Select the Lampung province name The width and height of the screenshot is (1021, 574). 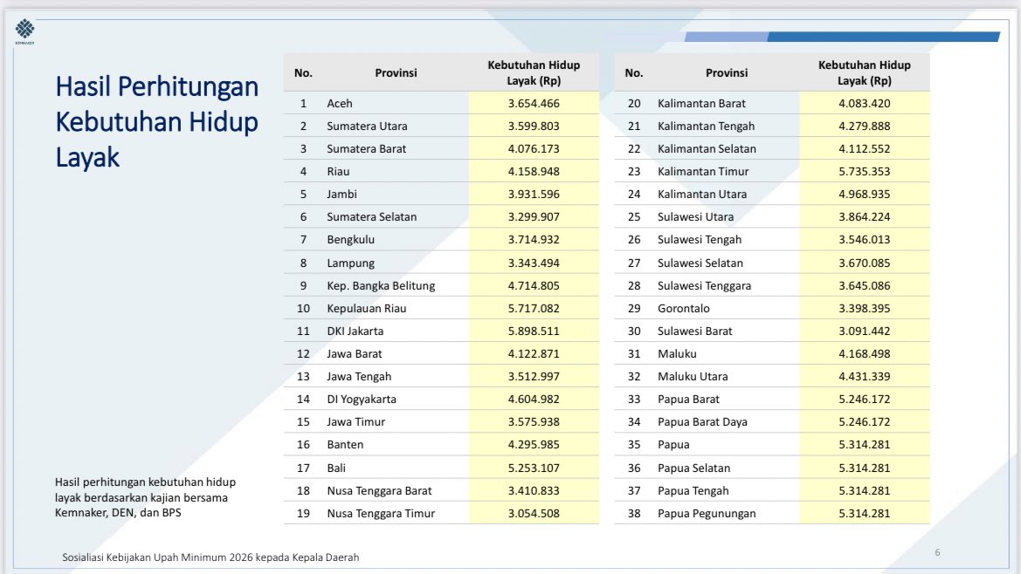350,263
